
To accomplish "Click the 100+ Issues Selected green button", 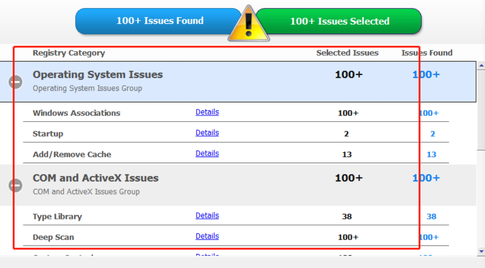I will coord(339,21).
